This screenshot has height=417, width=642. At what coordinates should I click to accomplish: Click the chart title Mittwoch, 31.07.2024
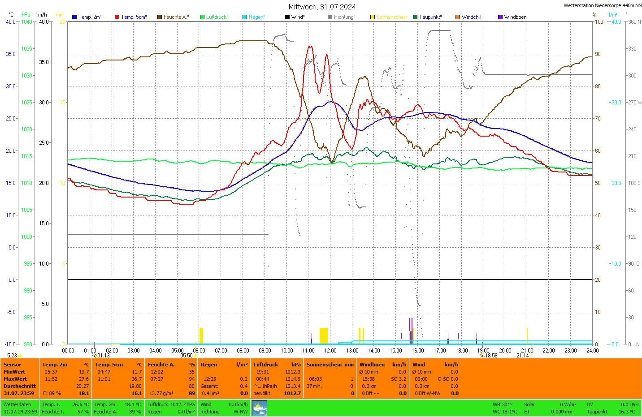322,7
